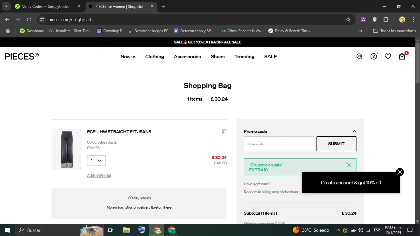Open Installers - Slate Dig bookmark
The width and height of the screenshot is (420, 236).
click(70, 31)
